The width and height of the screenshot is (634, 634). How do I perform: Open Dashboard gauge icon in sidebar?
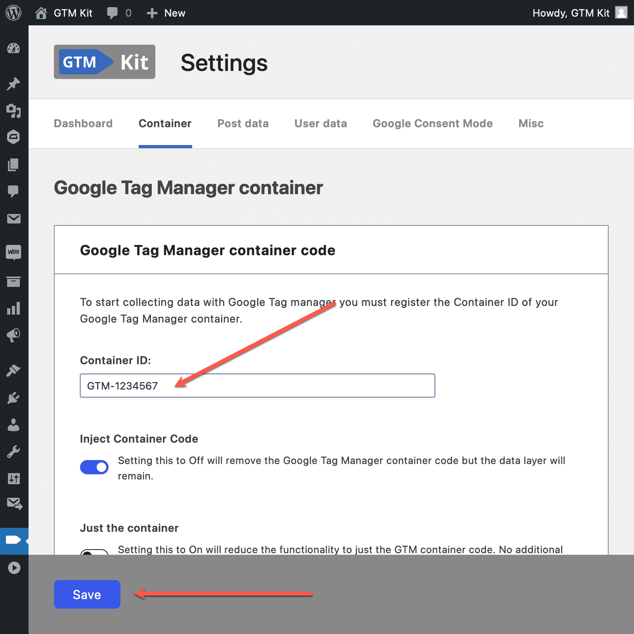[x=14, y=48]
